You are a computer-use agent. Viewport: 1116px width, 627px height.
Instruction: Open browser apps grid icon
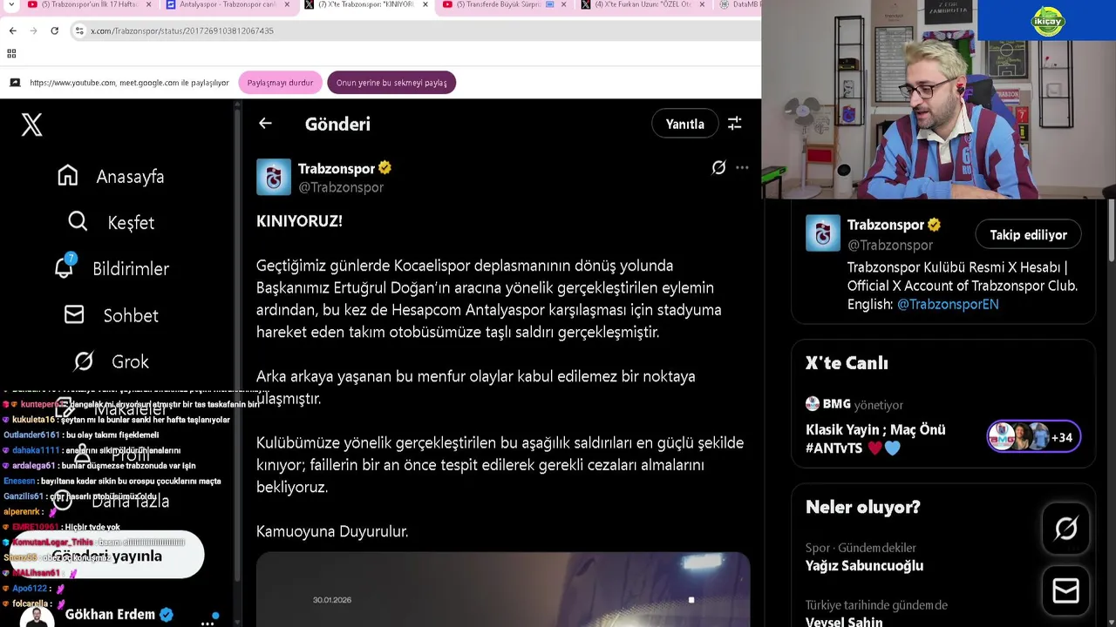(x=11, y=53)
